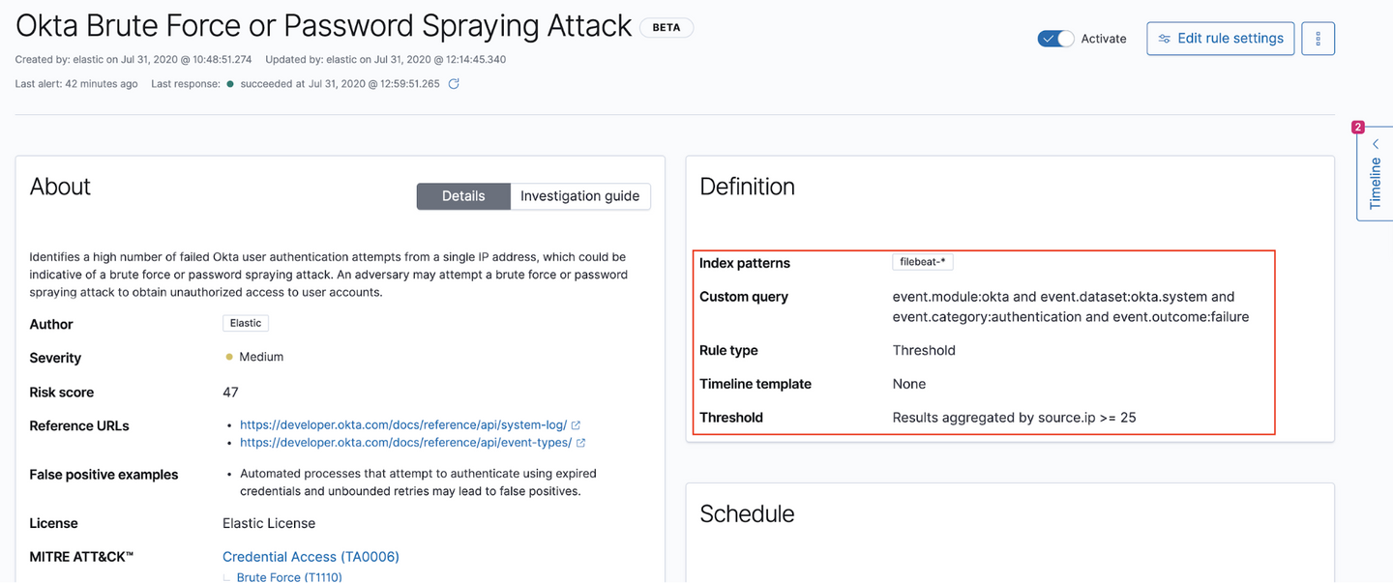Open Brute Force (T1110) technique link

click(x=289, y=577)
